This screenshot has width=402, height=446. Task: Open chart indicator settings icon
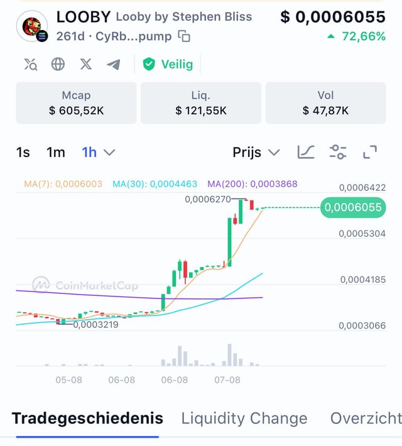338,152
